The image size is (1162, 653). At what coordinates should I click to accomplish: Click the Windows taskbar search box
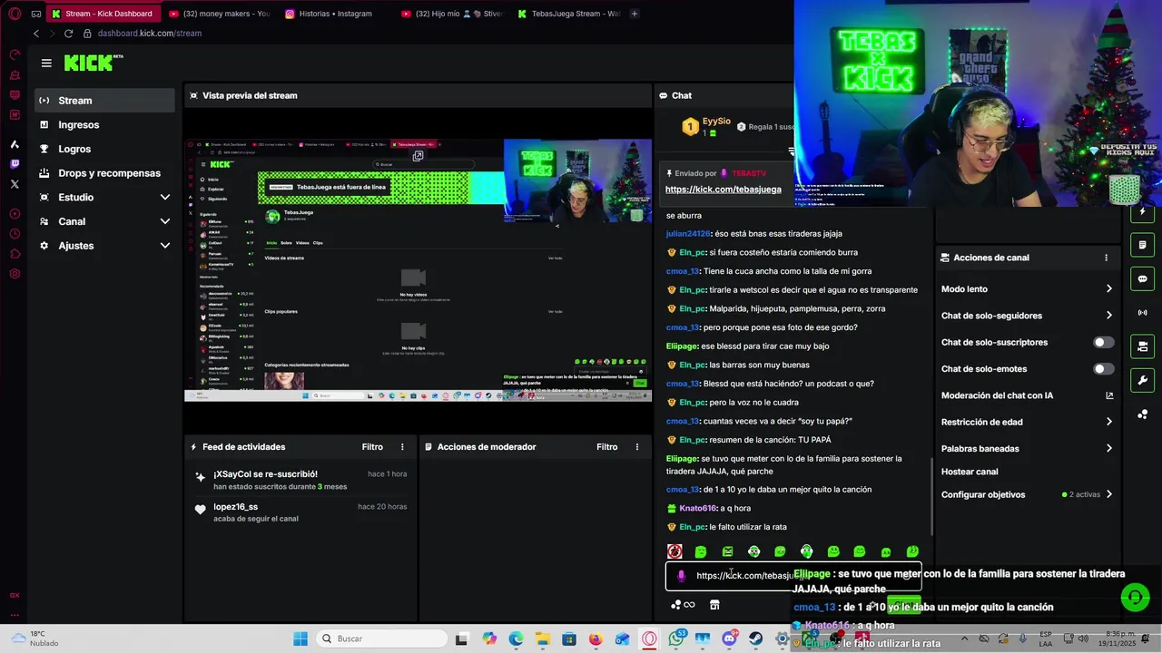point(381,638)
